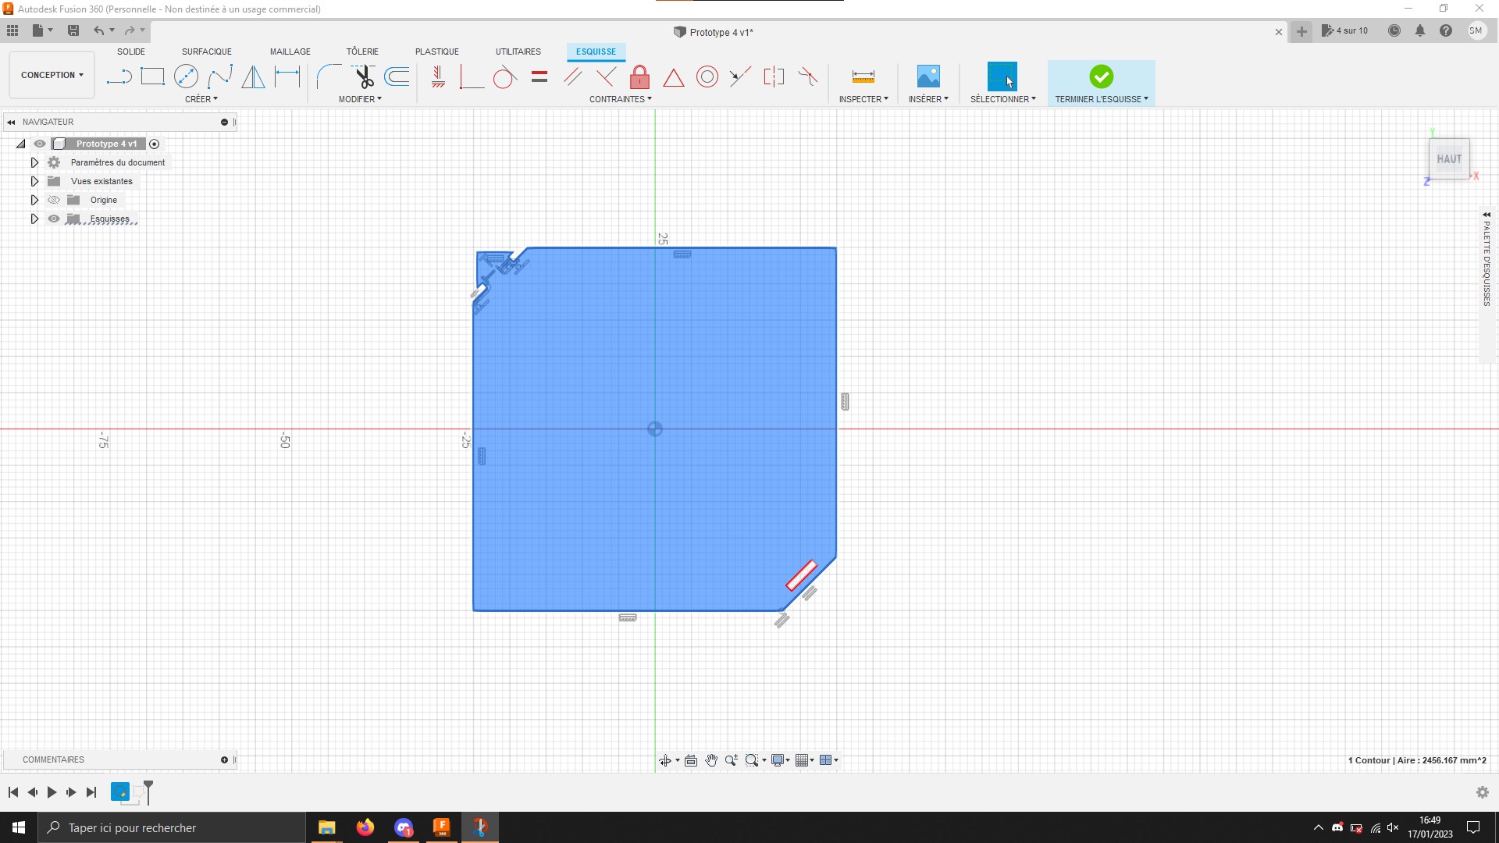Apply Parallel constraint

point(572,76)
